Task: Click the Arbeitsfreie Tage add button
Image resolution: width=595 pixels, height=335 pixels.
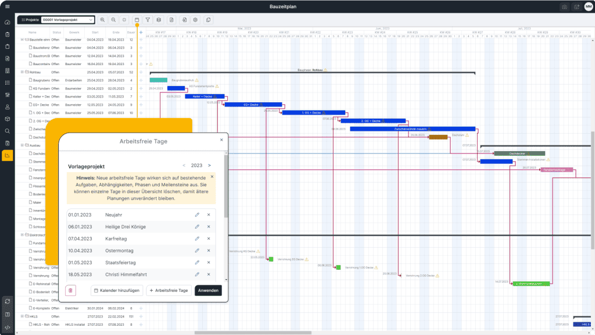Action: point(169,290)
